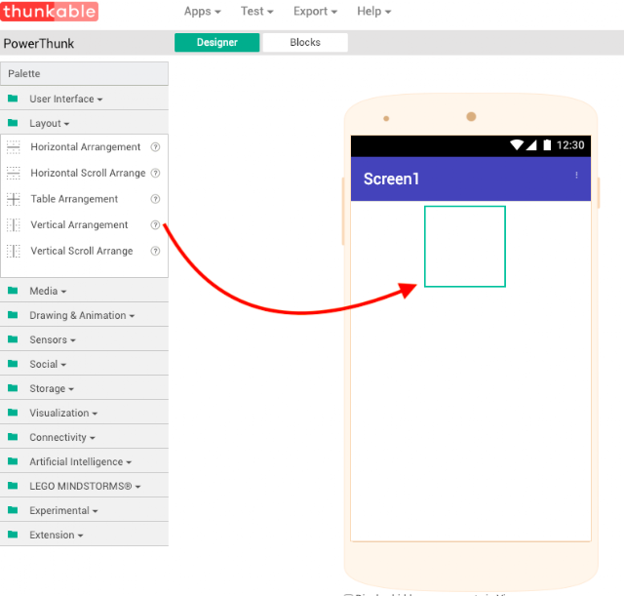Open the Help menu

point(373,11)
